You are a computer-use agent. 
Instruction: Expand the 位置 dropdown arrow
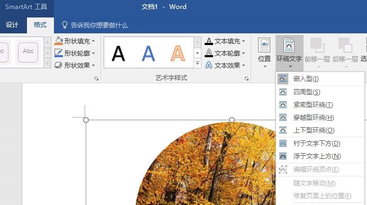(265, 67)
